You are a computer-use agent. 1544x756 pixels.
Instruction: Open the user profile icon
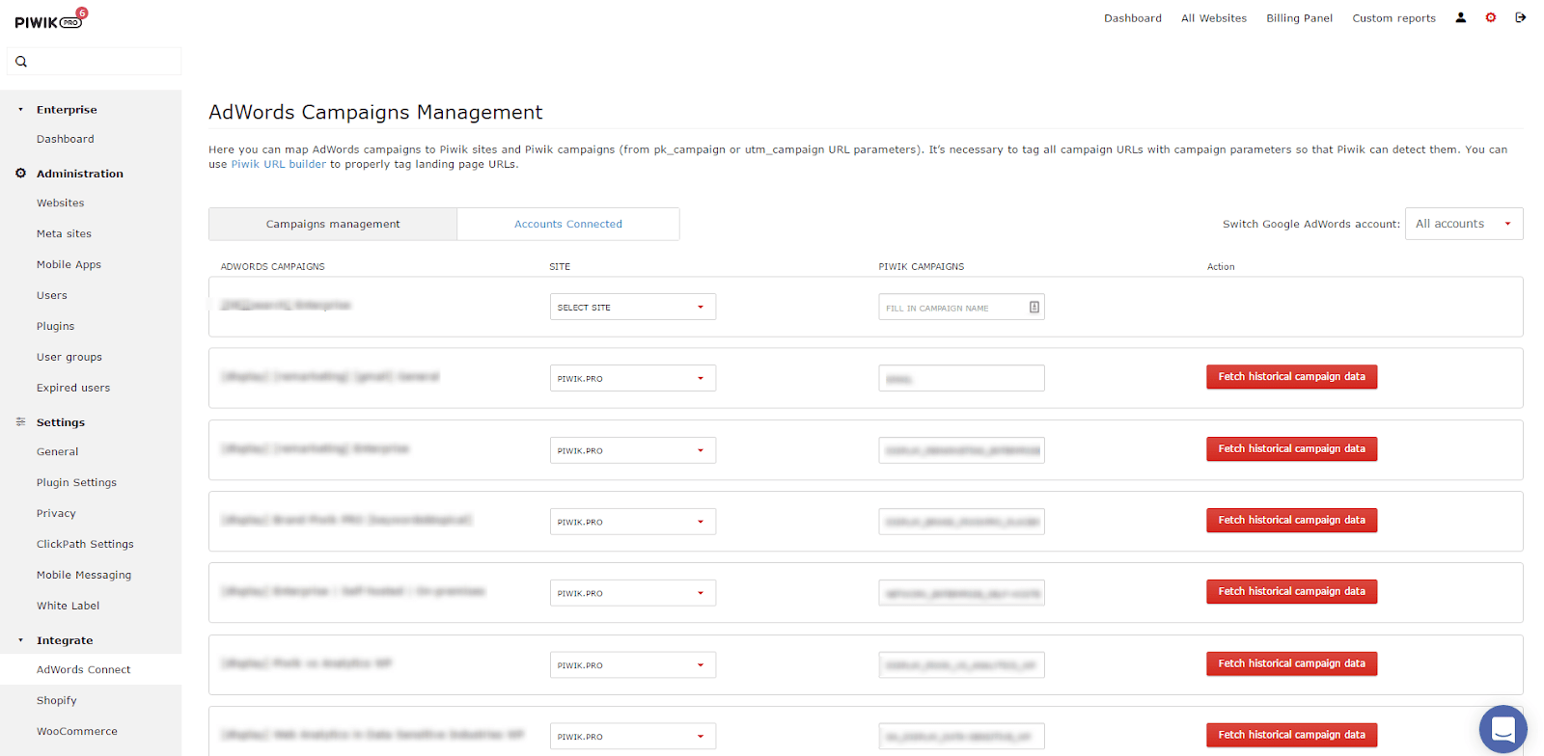click(x=1461, y=17)
